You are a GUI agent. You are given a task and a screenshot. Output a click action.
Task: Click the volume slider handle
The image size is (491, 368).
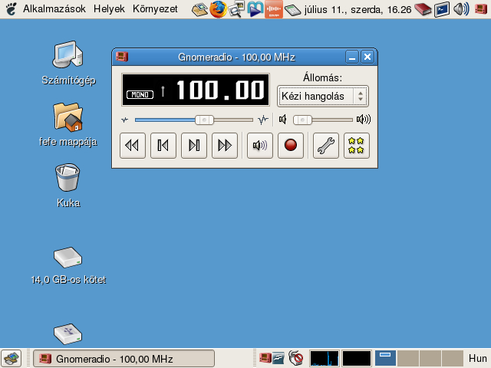coord(304,120)
